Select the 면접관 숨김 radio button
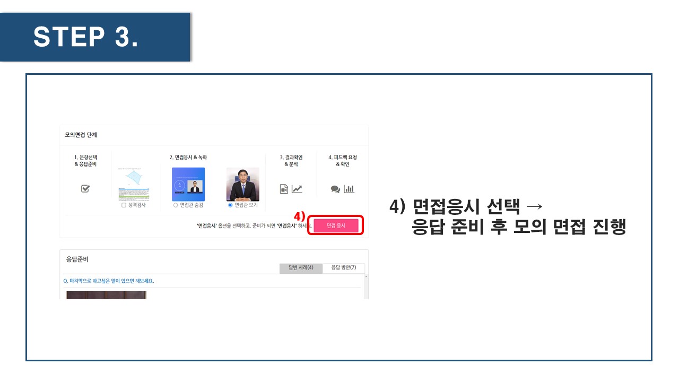Viewport: 679px width, 382px height. coord(176,205)
